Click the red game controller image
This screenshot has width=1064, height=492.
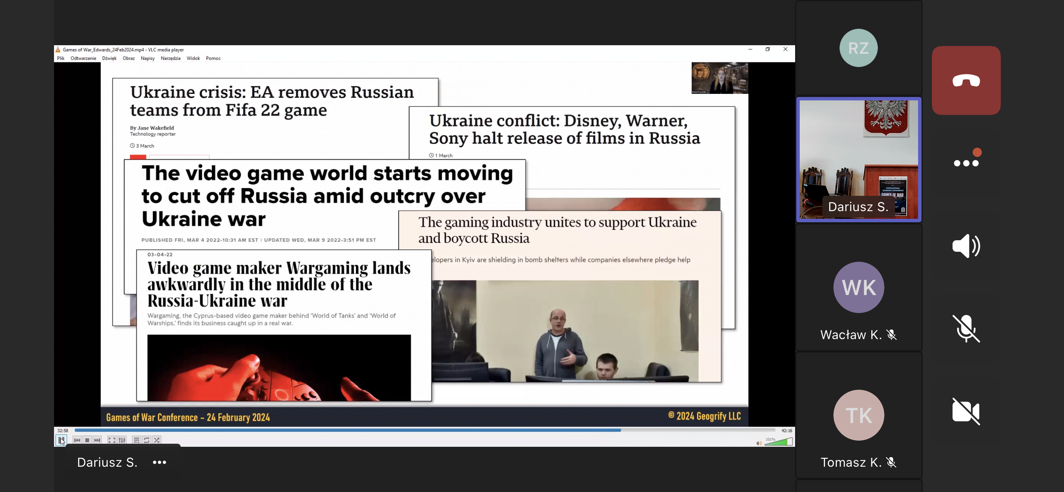click(279, 367)
